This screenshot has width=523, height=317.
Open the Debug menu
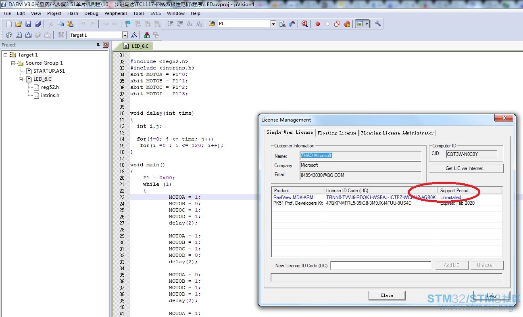click(x=92, y=13)
